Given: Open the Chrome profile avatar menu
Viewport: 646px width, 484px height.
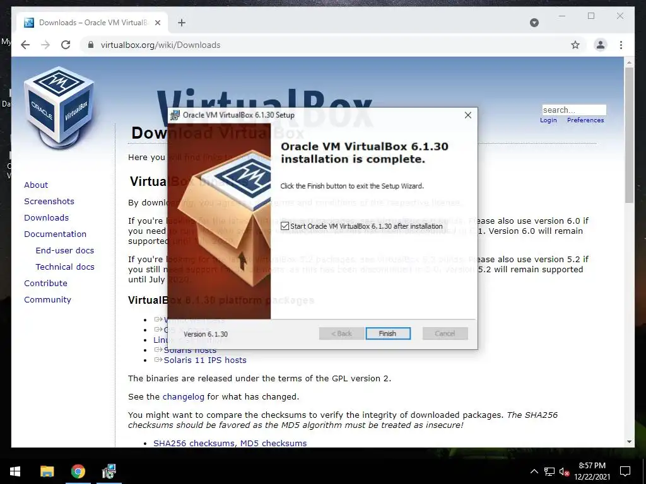Looking at the screenshot, I should [601, 45].
